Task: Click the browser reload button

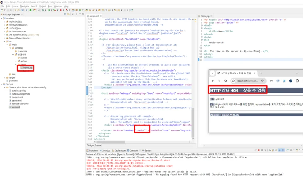Action: pos(225,81)
